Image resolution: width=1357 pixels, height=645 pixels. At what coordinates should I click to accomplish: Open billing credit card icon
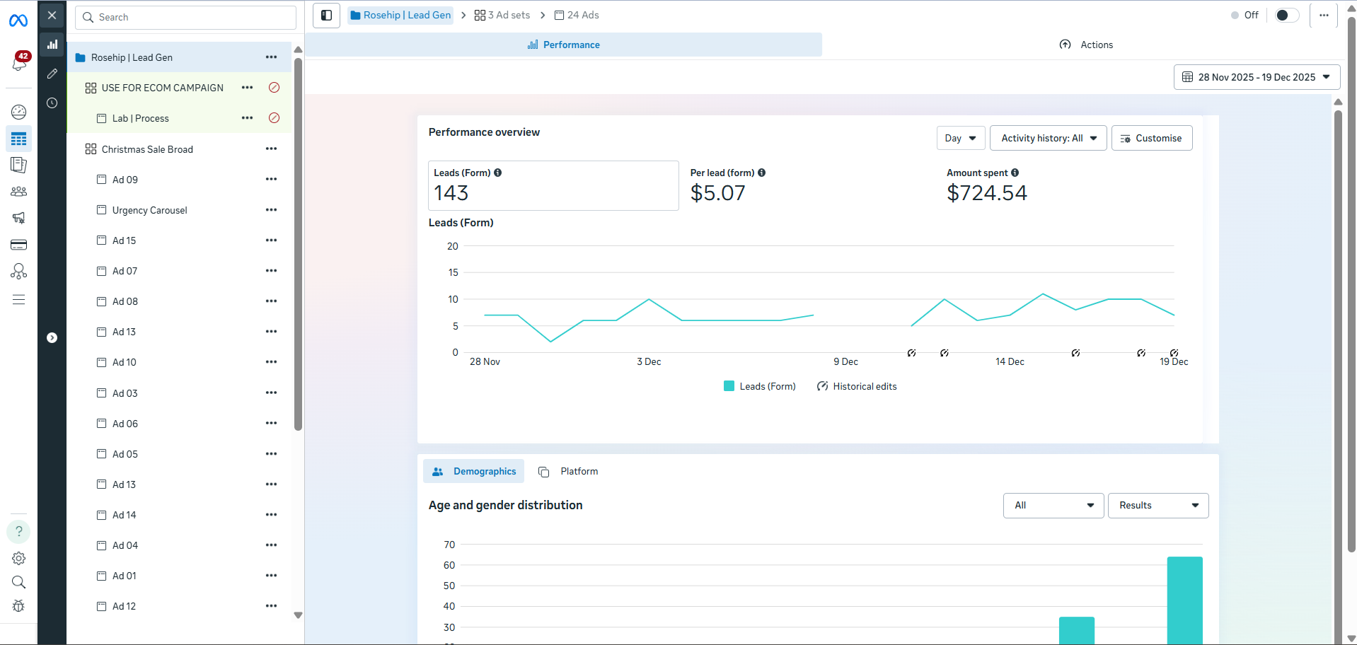(x=19, y=245)
